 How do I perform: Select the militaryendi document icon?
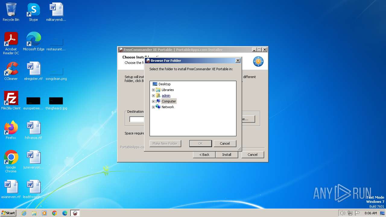[56, 12]
